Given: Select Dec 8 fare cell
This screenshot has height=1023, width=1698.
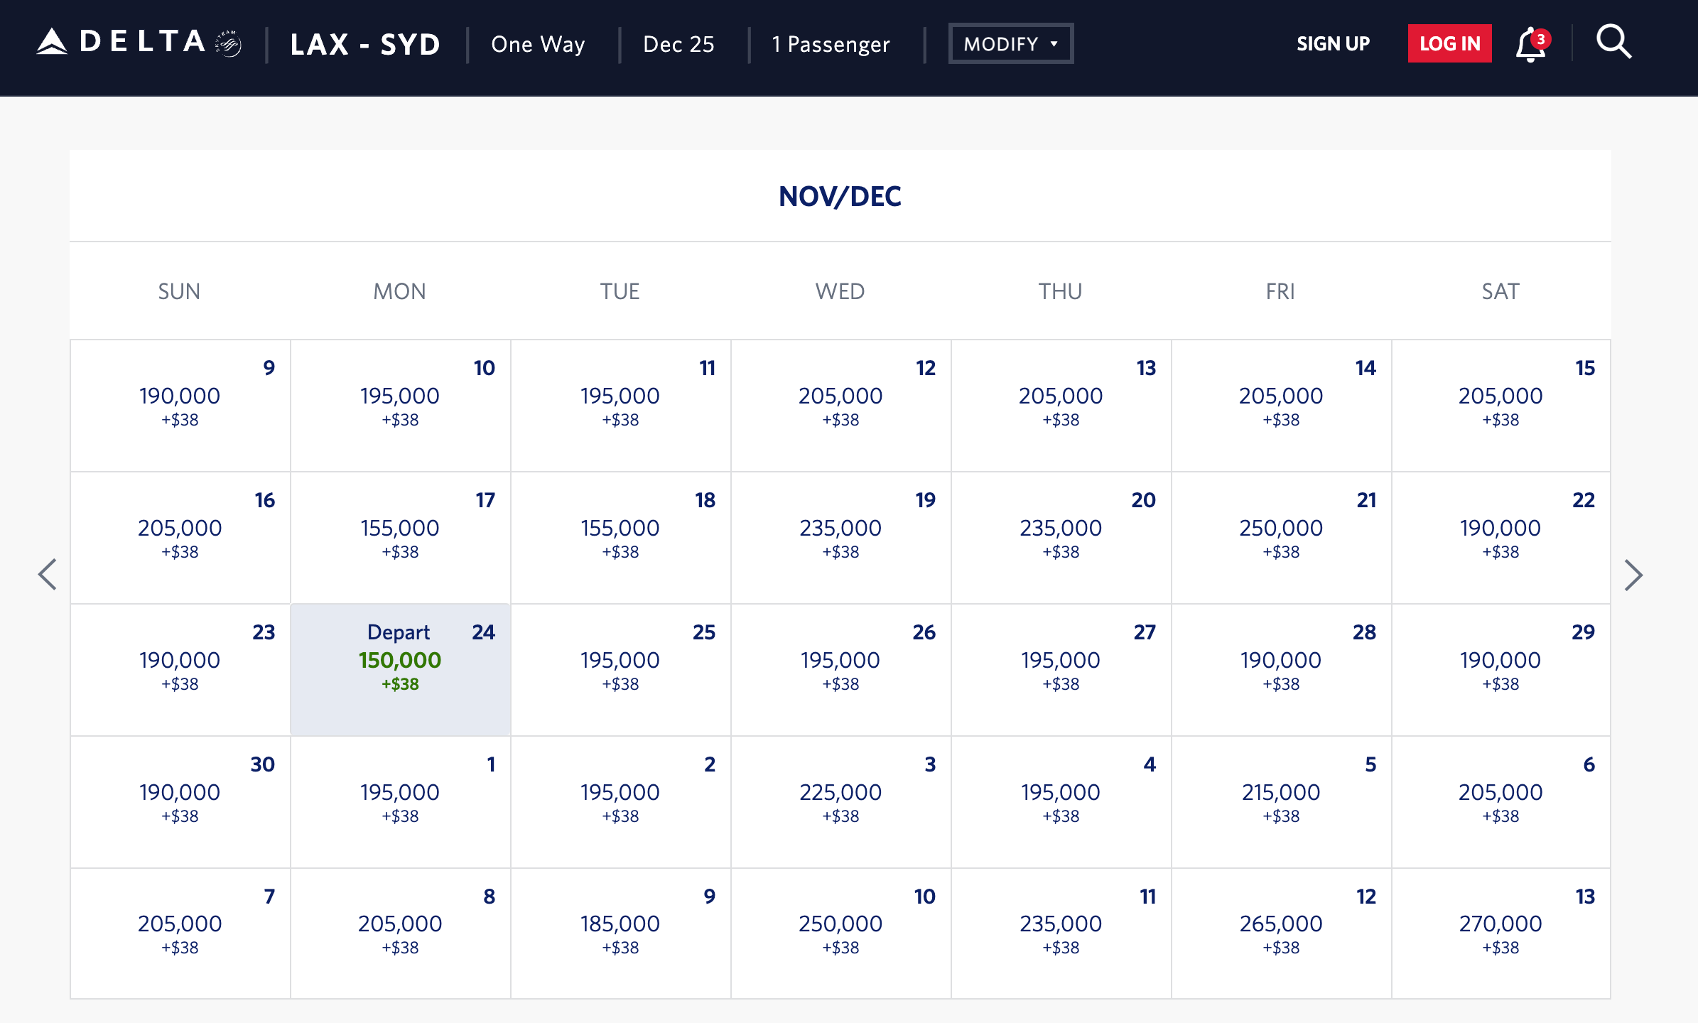Looking at the screenshot, I should tap(401, 933).
